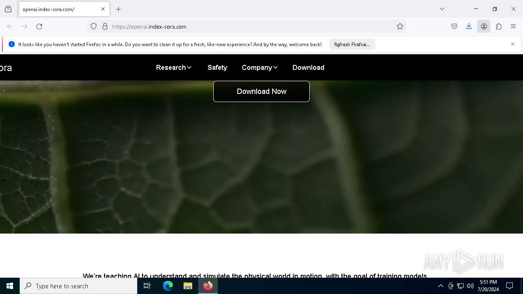Open Windows notification center

pos(510,286)
